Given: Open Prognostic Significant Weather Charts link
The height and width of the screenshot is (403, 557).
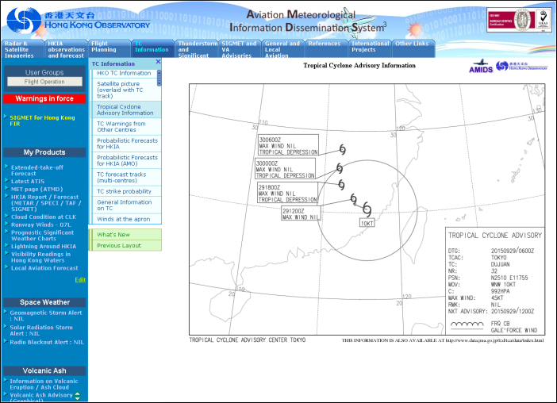Looking at the screenshot, I should [42, 236].
